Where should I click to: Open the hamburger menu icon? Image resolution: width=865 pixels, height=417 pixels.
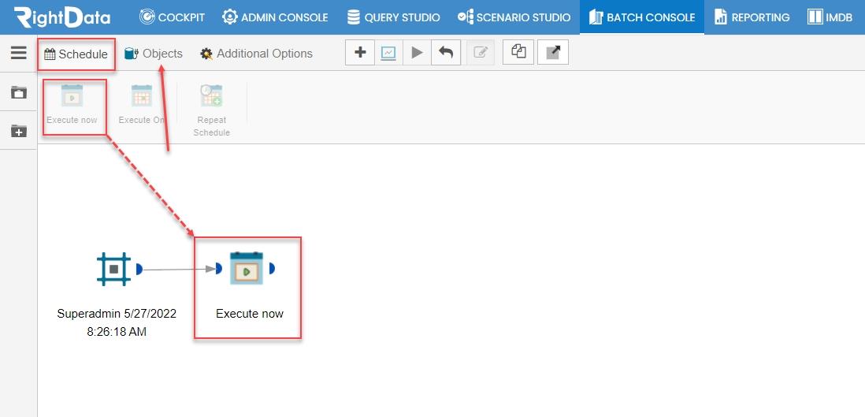[x=19, y=53]
